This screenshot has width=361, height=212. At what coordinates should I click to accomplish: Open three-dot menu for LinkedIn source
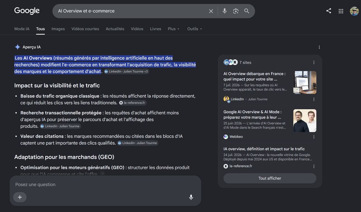[314, 99]
